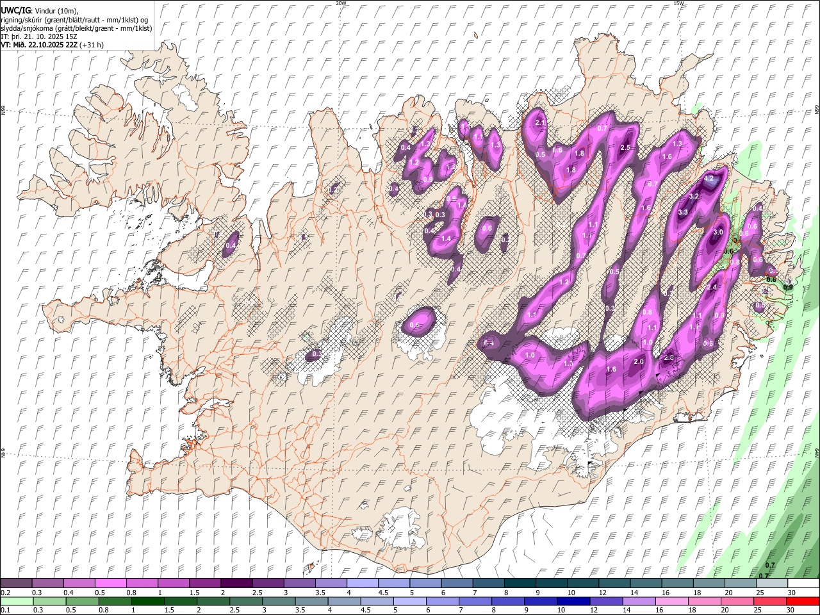Select the "2.5" snowfall value label
The height and width of the screenshot is (615, 820).
[x=626, y=148]
